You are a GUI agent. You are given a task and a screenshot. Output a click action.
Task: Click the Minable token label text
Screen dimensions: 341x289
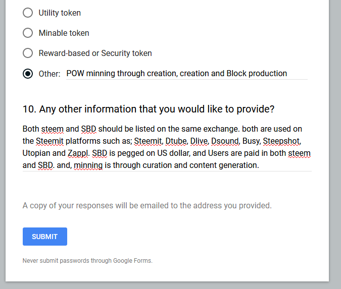(64, 33)
